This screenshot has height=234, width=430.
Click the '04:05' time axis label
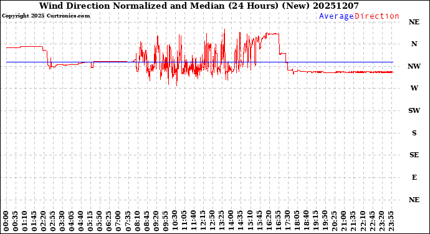(x=71, y=221)
